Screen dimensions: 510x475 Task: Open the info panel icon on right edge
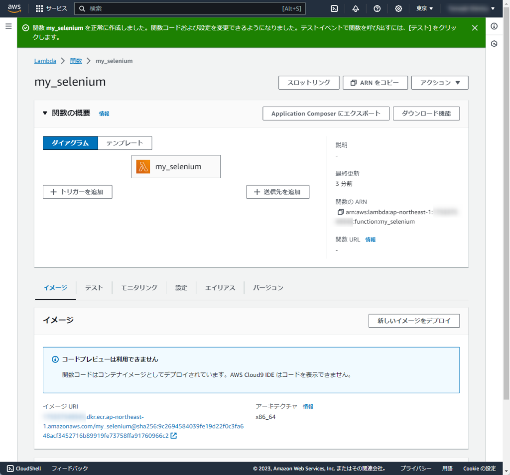pyautogui.click(x=494, y=26)
